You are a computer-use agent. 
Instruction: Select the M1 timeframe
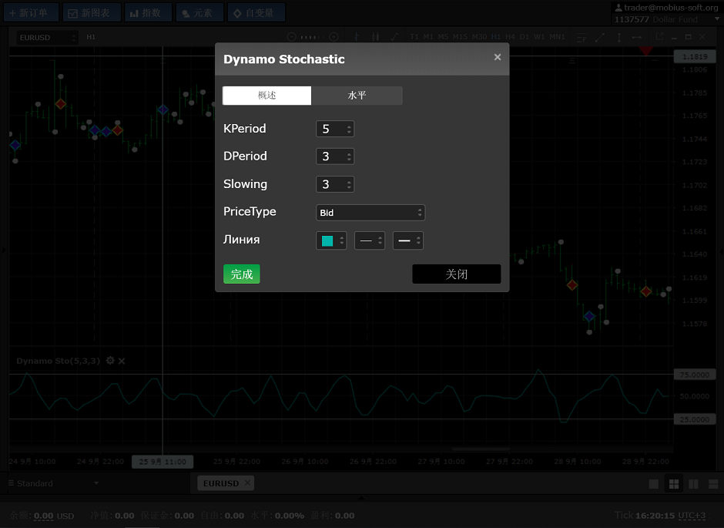[x=428, y=37]
